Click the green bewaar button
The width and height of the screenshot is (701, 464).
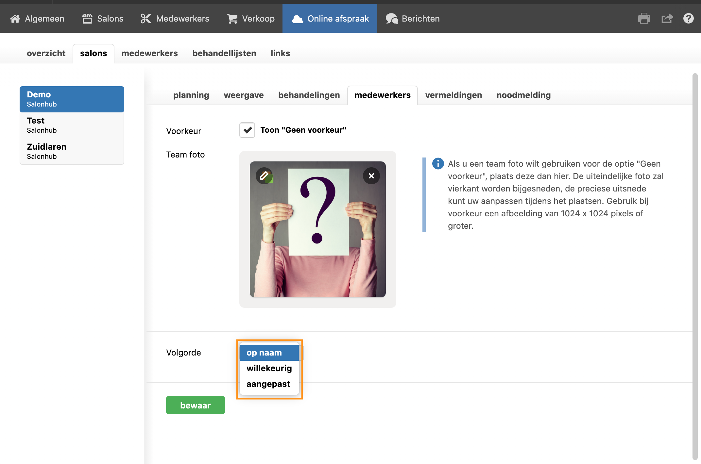pyautogui.click(x=195, y=405)
